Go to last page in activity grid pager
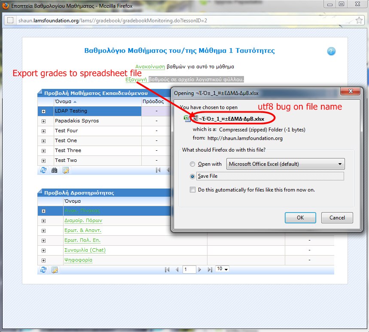Viewport: 369px width, 332px height. pos(210,270)
